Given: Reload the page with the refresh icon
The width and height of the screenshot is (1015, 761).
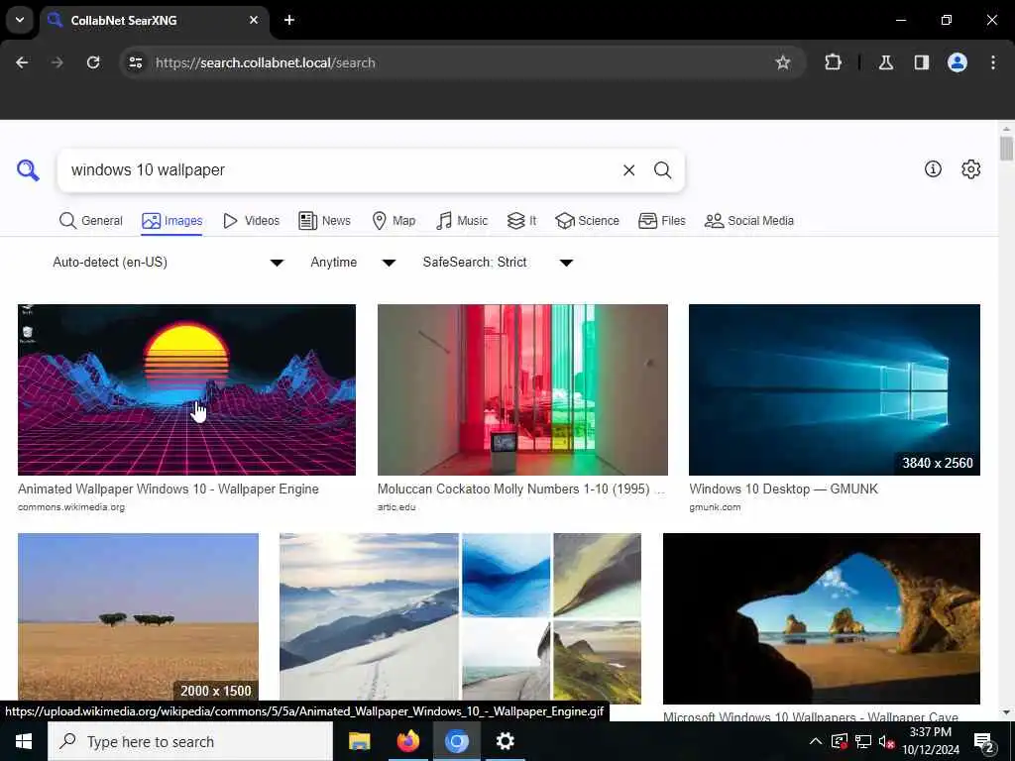Looking at the screenshot, I should click(x=93, y=62).
